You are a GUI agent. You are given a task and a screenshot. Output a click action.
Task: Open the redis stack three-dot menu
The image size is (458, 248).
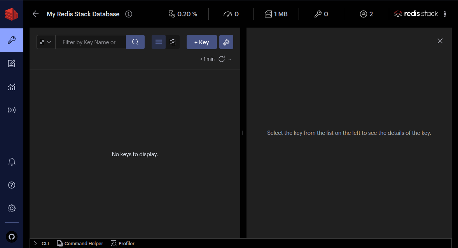(x=445, y=14)
